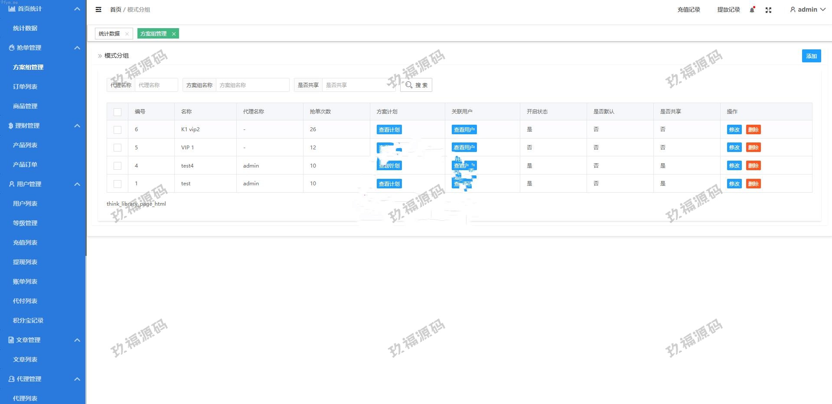Open the notification bell icon
The image size is (832, 404).
click(752, 10)
